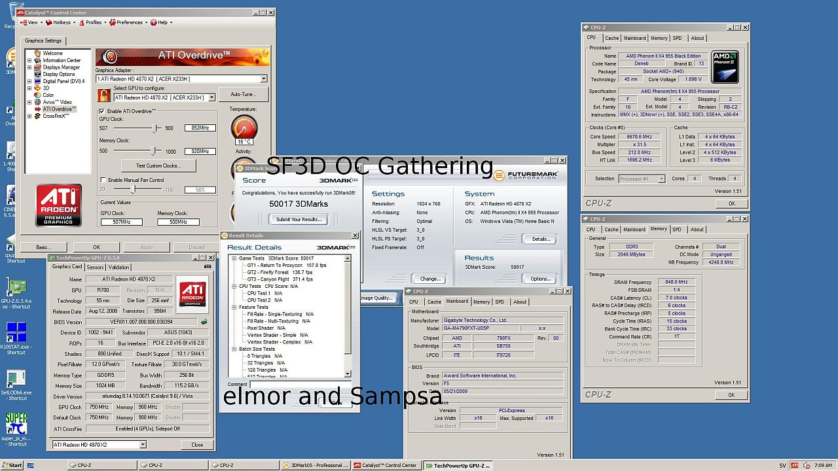Open the Profiles menu in Catalyst Control Center
This screenshot has width=838, height=471.
[92, 22]
